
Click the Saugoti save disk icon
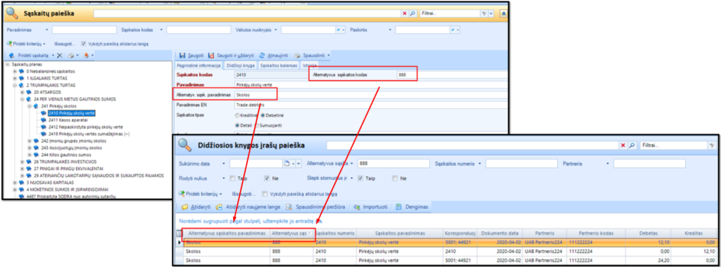click(x=182, y=55)
